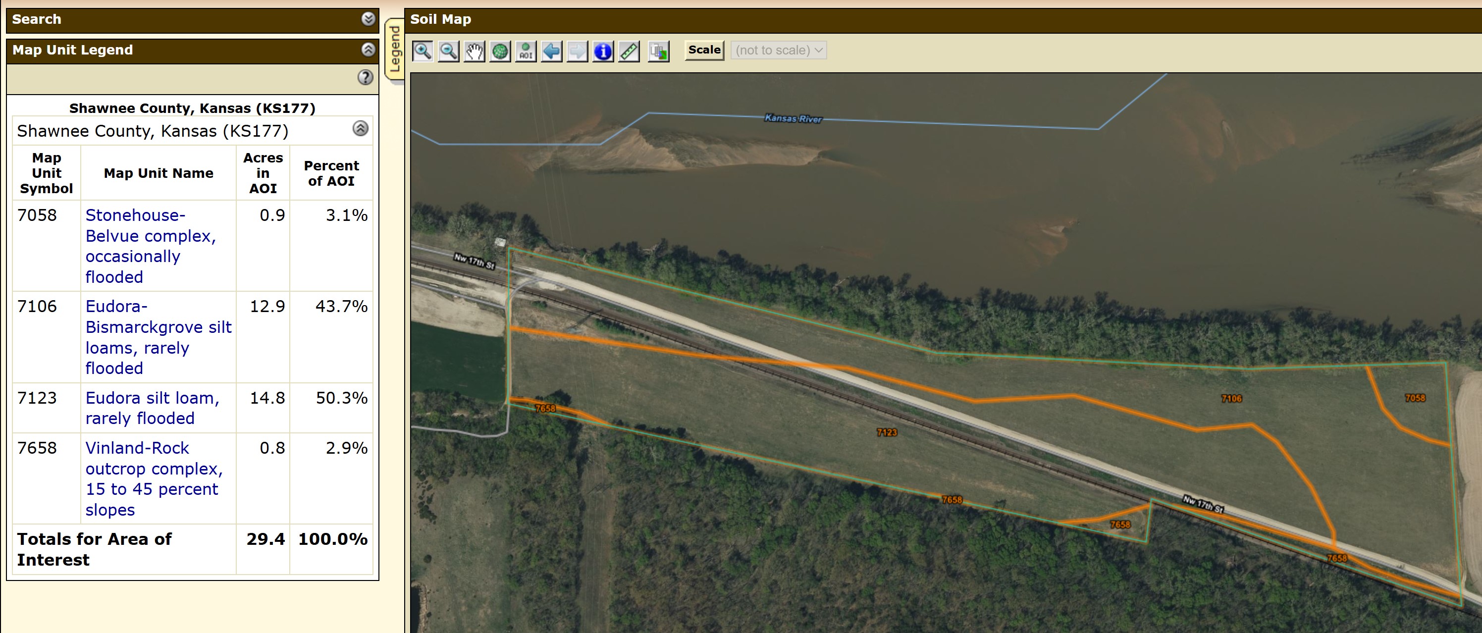Expand the Search panel

[x=368, y=19]
